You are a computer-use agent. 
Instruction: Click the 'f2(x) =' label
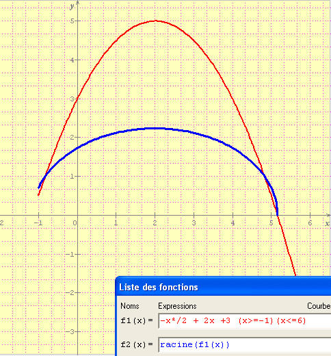pyautogui.click(x=137, y=344)
